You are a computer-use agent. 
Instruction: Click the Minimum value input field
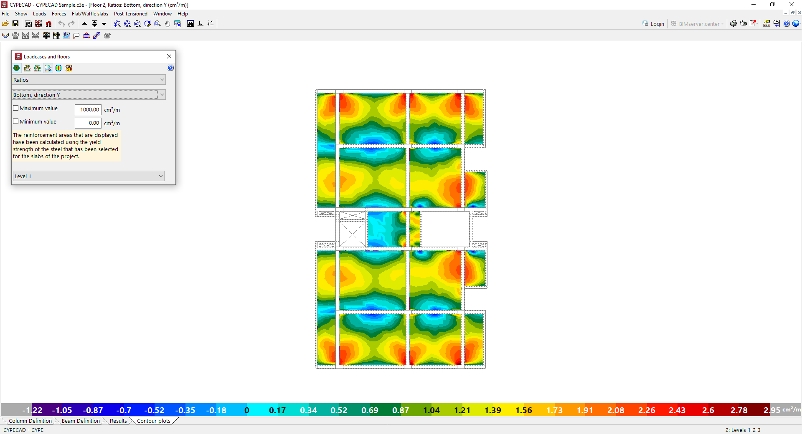88,123
